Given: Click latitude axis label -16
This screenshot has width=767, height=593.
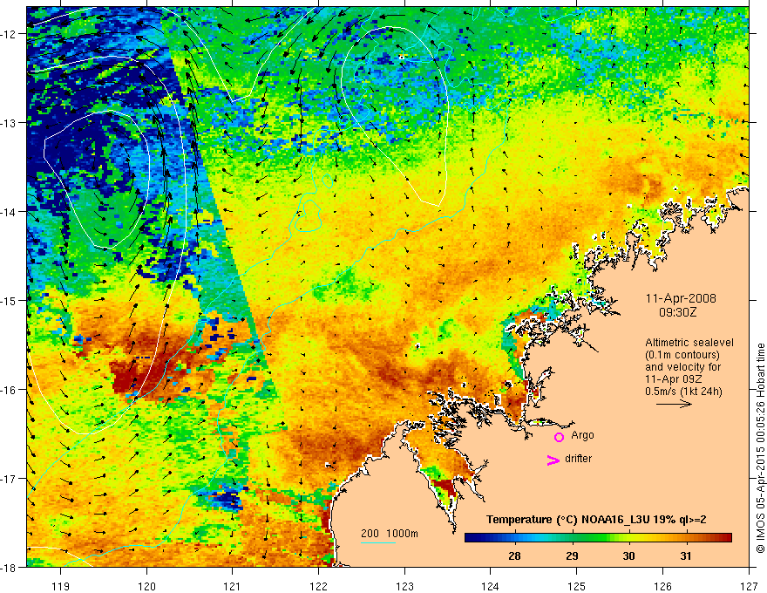Looking at the screenshot, I should 10,390.
